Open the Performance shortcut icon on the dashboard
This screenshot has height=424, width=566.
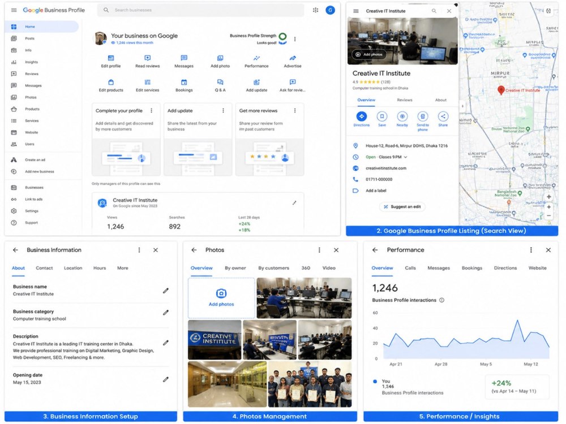(256, 58)
